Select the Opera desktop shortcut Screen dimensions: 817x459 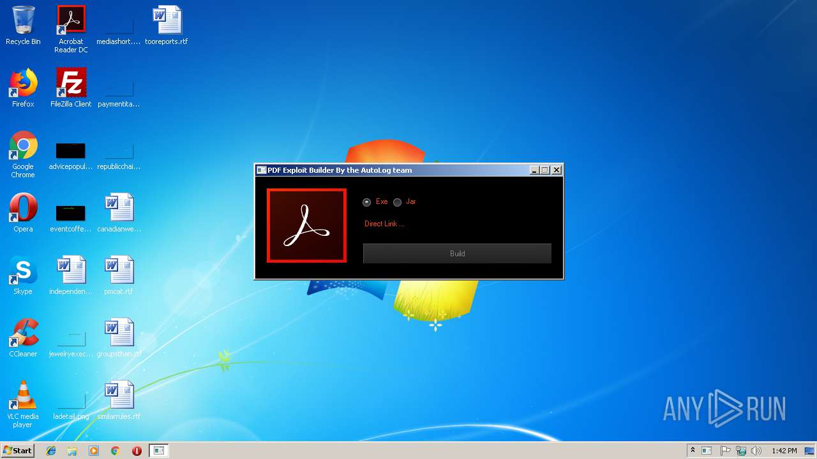[23, 213]
